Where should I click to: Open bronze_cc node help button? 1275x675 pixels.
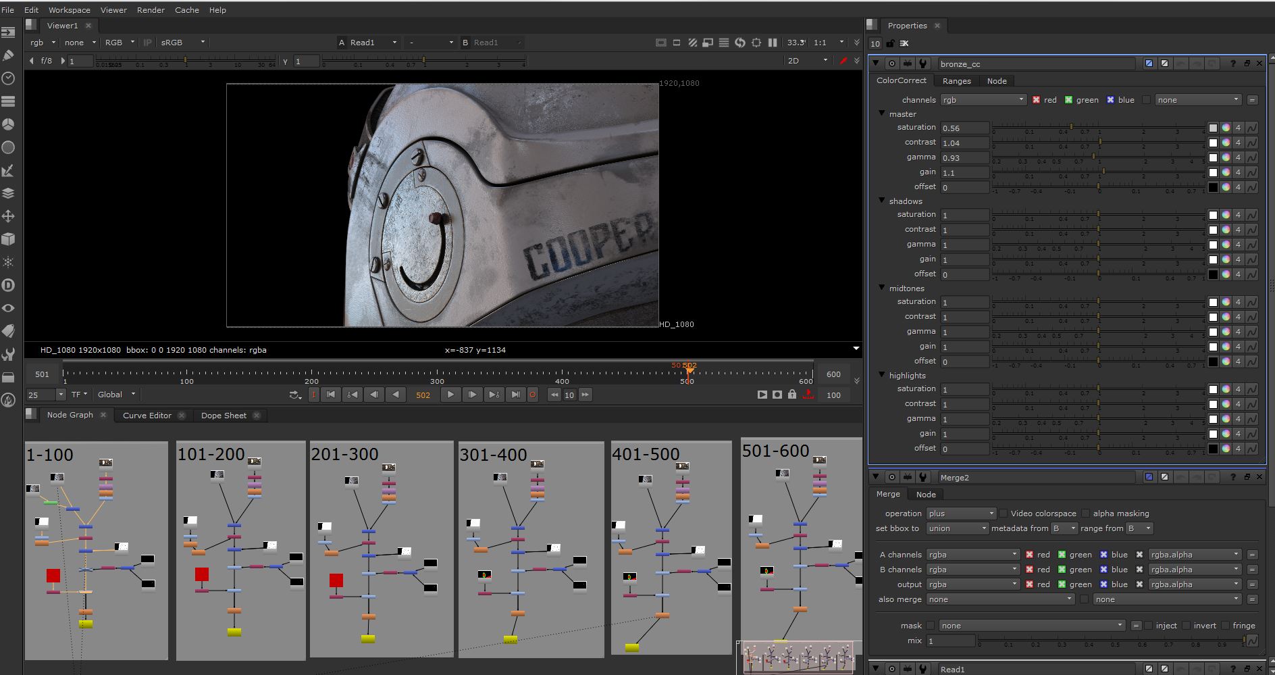[1232, 64]
